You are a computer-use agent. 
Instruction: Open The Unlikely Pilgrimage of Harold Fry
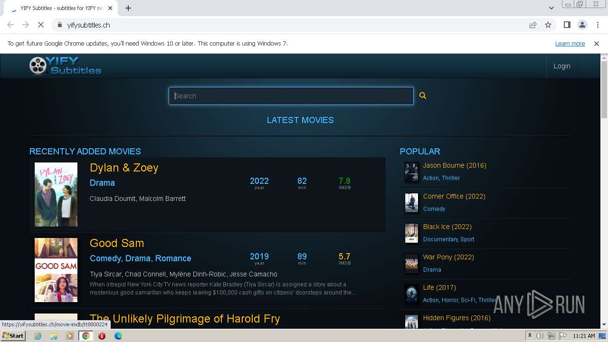click(x=185, y=319)
